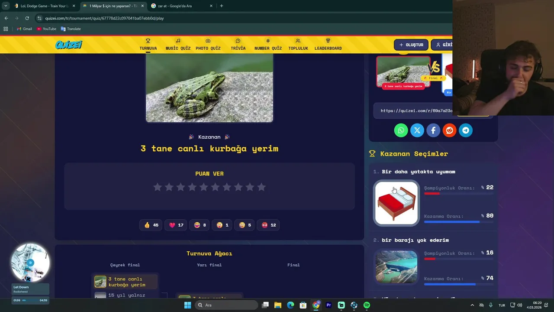Click the Let Down album art widget
The image size is (554, 312).
coord(30,263)
